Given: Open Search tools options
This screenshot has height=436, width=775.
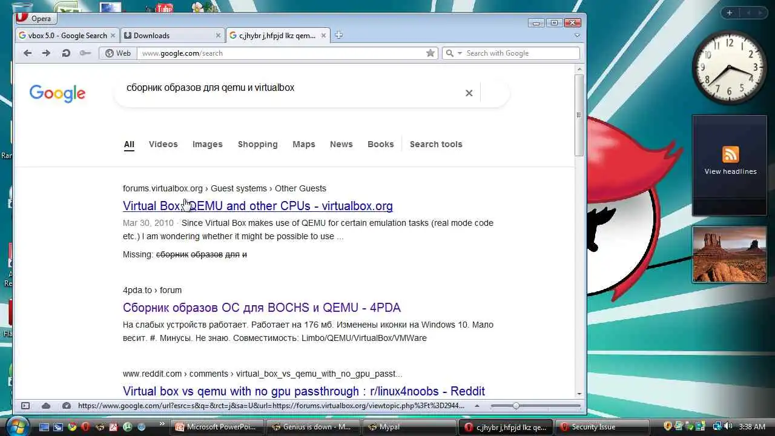Looking at the screenshot, I should pos(436,144).
